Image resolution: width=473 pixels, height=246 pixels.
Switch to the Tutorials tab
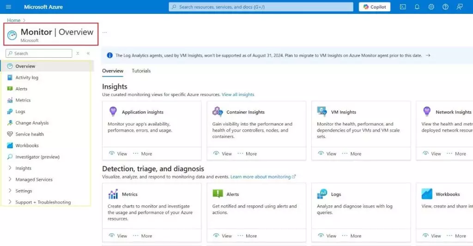click(x=141, y=71)
